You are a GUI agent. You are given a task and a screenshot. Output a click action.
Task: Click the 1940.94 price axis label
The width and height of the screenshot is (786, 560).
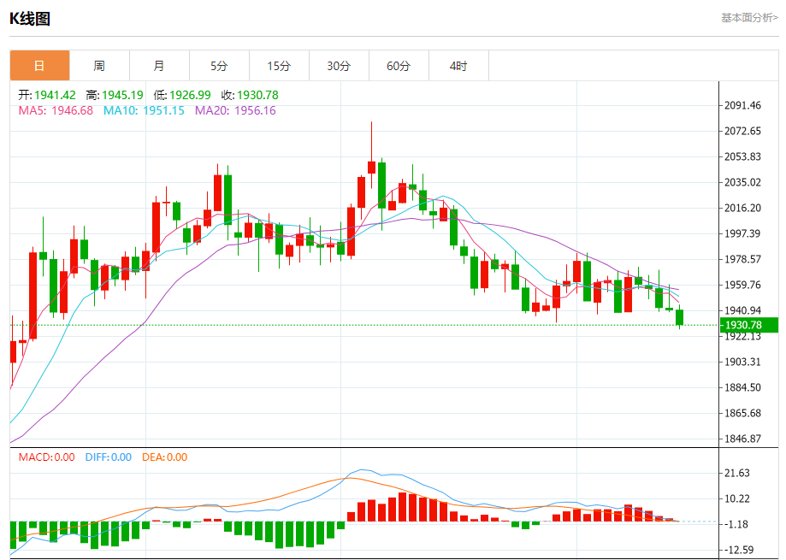[742, 310]
